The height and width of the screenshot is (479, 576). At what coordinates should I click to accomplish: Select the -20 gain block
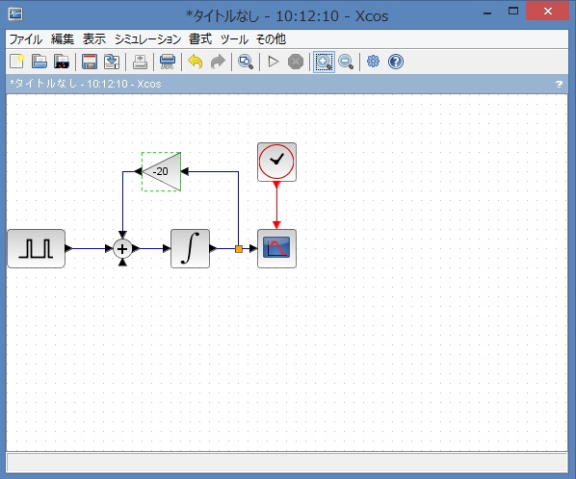click(161, 171)
